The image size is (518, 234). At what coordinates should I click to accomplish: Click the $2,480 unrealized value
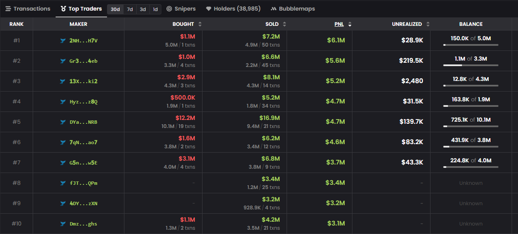tap(412, 81)
